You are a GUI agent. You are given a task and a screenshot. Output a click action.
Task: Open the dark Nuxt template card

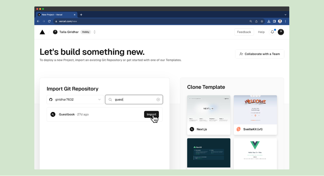point(209,153)
